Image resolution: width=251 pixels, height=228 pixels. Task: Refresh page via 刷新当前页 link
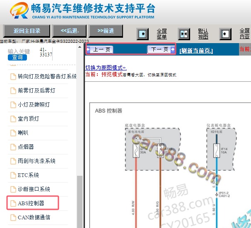click(x=196, y=51)
